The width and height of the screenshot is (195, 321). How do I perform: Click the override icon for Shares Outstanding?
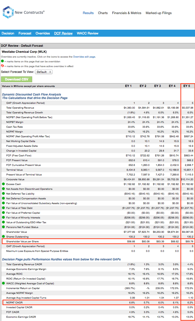coord(4,237)
